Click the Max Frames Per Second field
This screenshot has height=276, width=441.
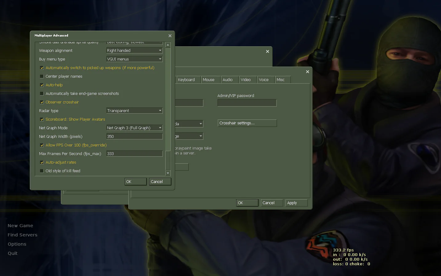tap(134, 154)
